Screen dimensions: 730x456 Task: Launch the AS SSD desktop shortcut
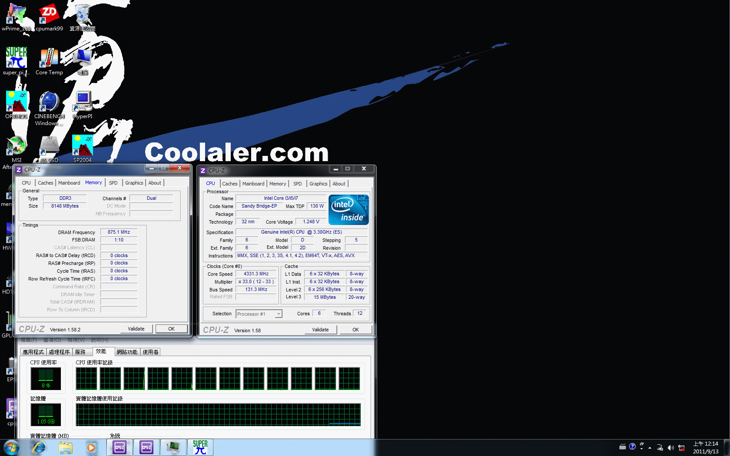point(49,149)
